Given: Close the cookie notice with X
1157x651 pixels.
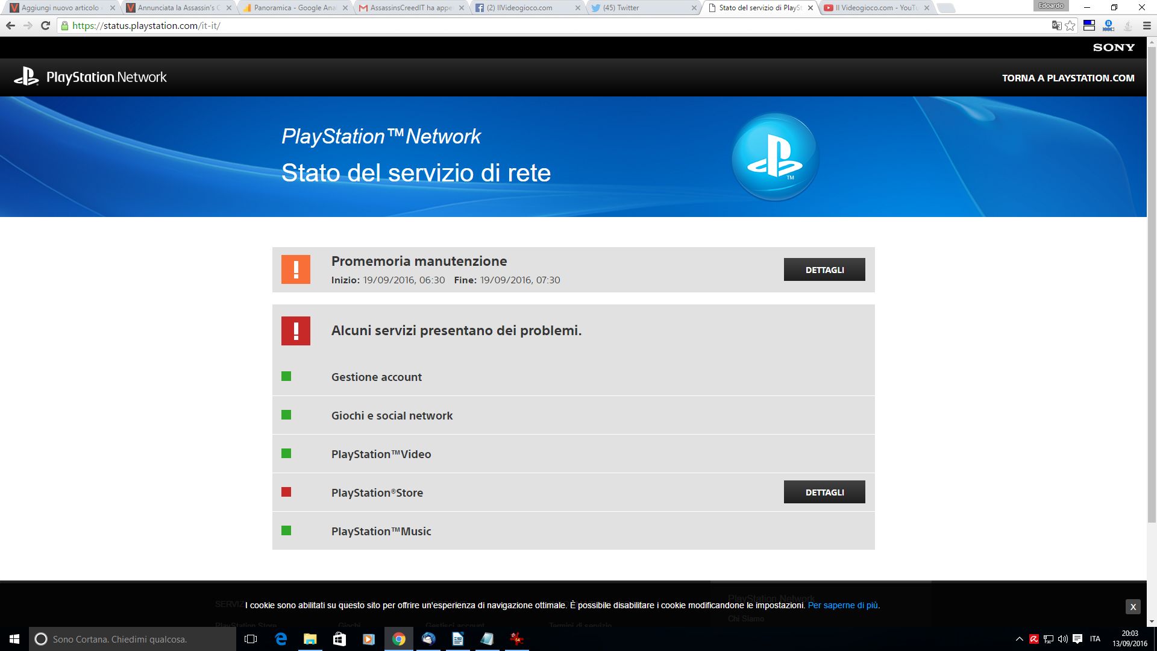Looking at the screenshot, I should click(1132, 607).
